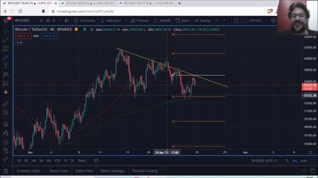Image resolution: width=318 pixels, height=178 pixels.
Task: Select the Text annotation tool
Action: pos(5,66)
